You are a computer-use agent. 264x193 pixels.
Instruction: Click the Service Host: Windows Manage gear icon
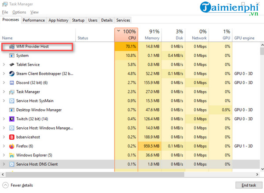[x=11, y=128]
